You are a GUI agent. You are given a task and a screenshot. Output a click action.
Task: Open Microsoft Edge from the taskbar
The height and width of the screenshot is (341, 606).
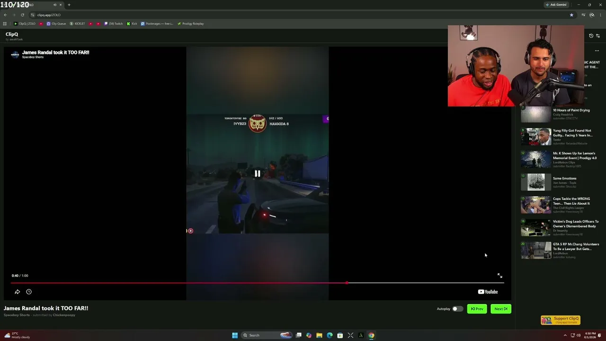(x=330, y=335)
